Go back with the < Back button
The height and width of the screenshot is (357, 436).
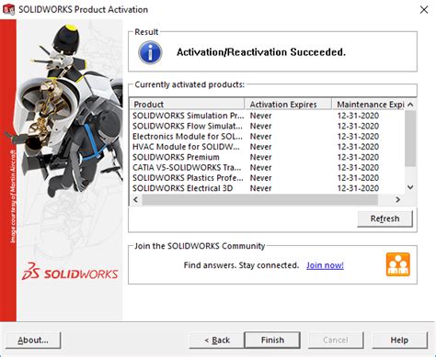(x=217, y=340)
